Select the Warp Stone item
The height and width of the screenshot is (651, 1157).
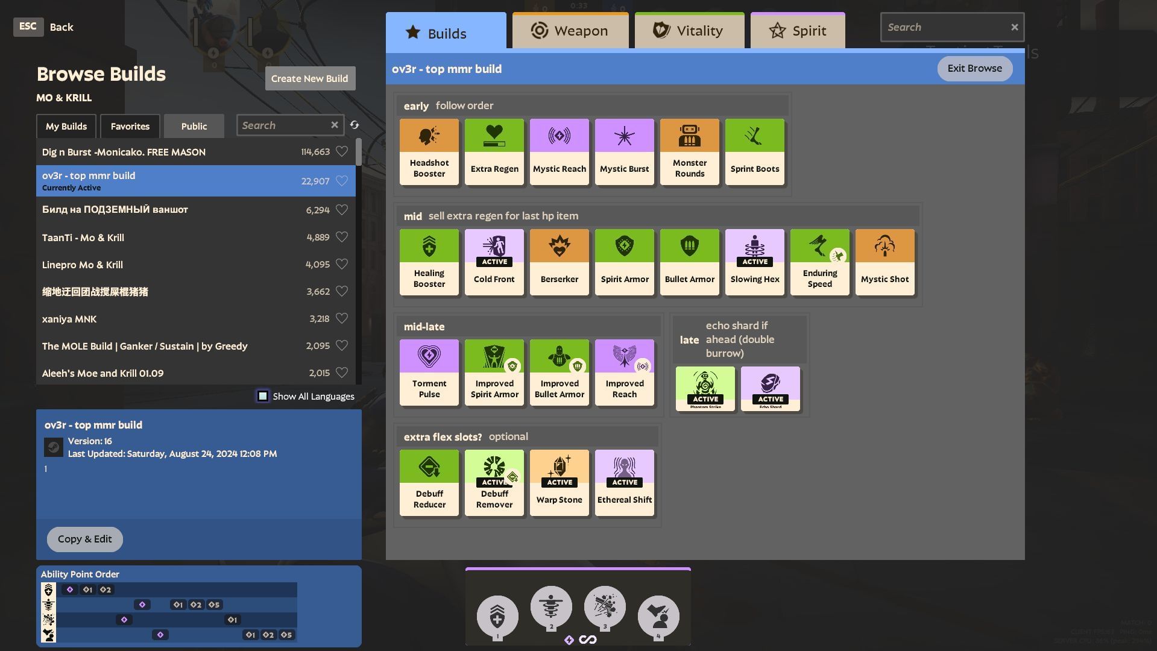[559, 482]
